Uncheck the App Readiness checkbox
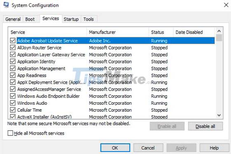The image size is (231, 154). [x=13, y=75]
